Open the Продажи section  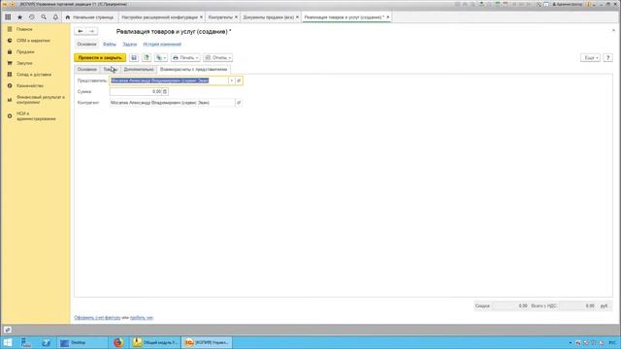click(x=25, y=51)
